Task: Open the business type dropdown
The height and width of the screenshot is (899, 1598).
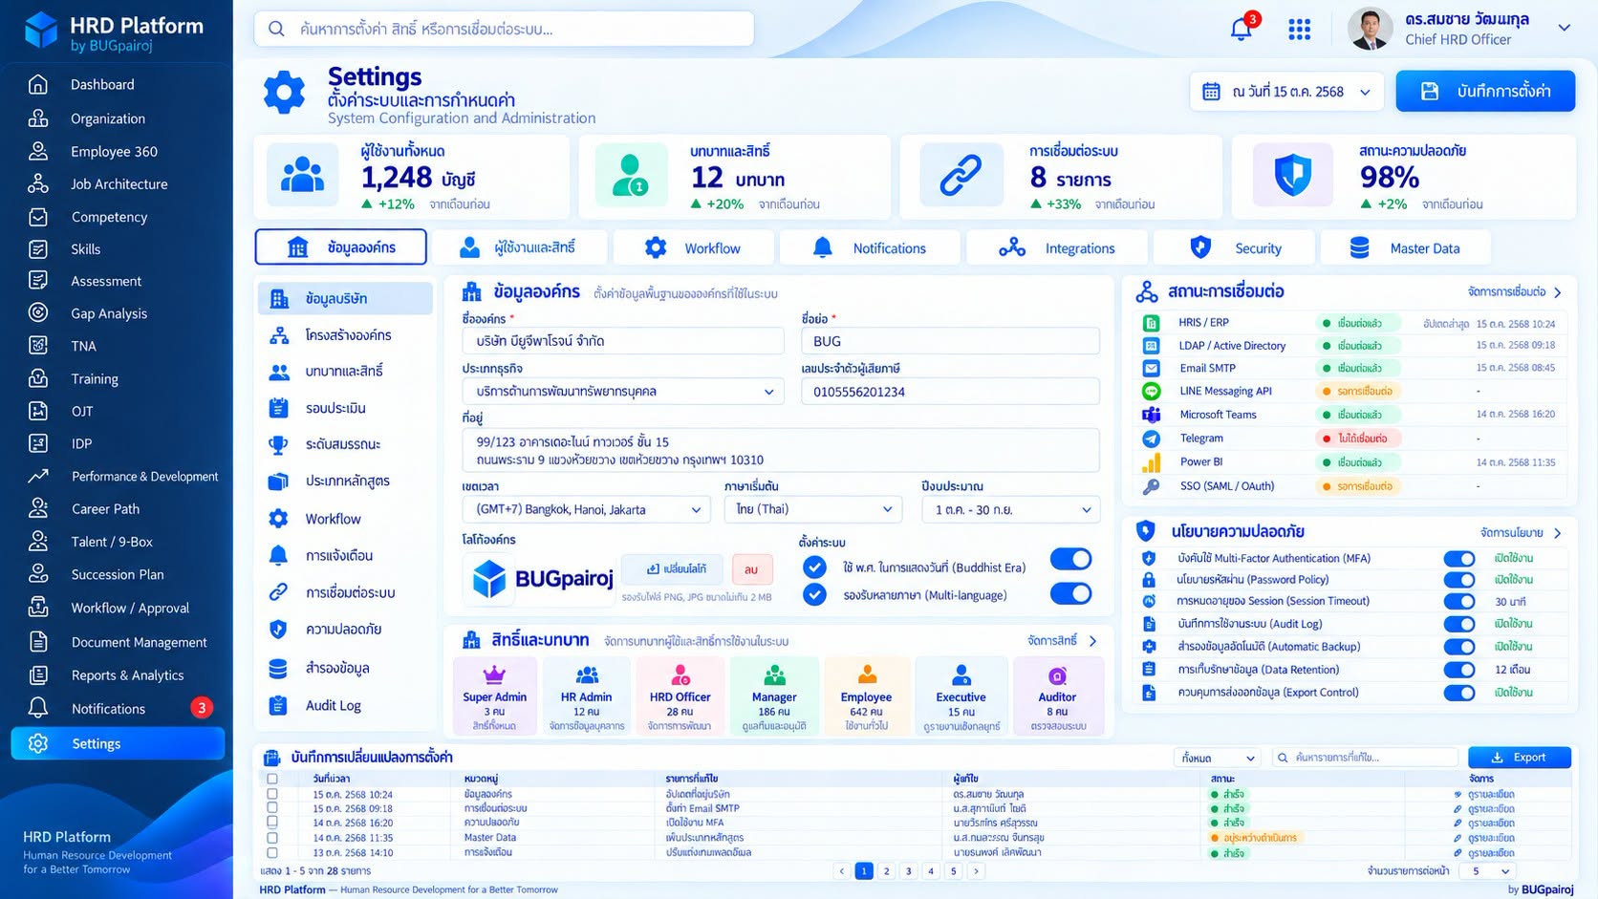Action: click(623, 392)
